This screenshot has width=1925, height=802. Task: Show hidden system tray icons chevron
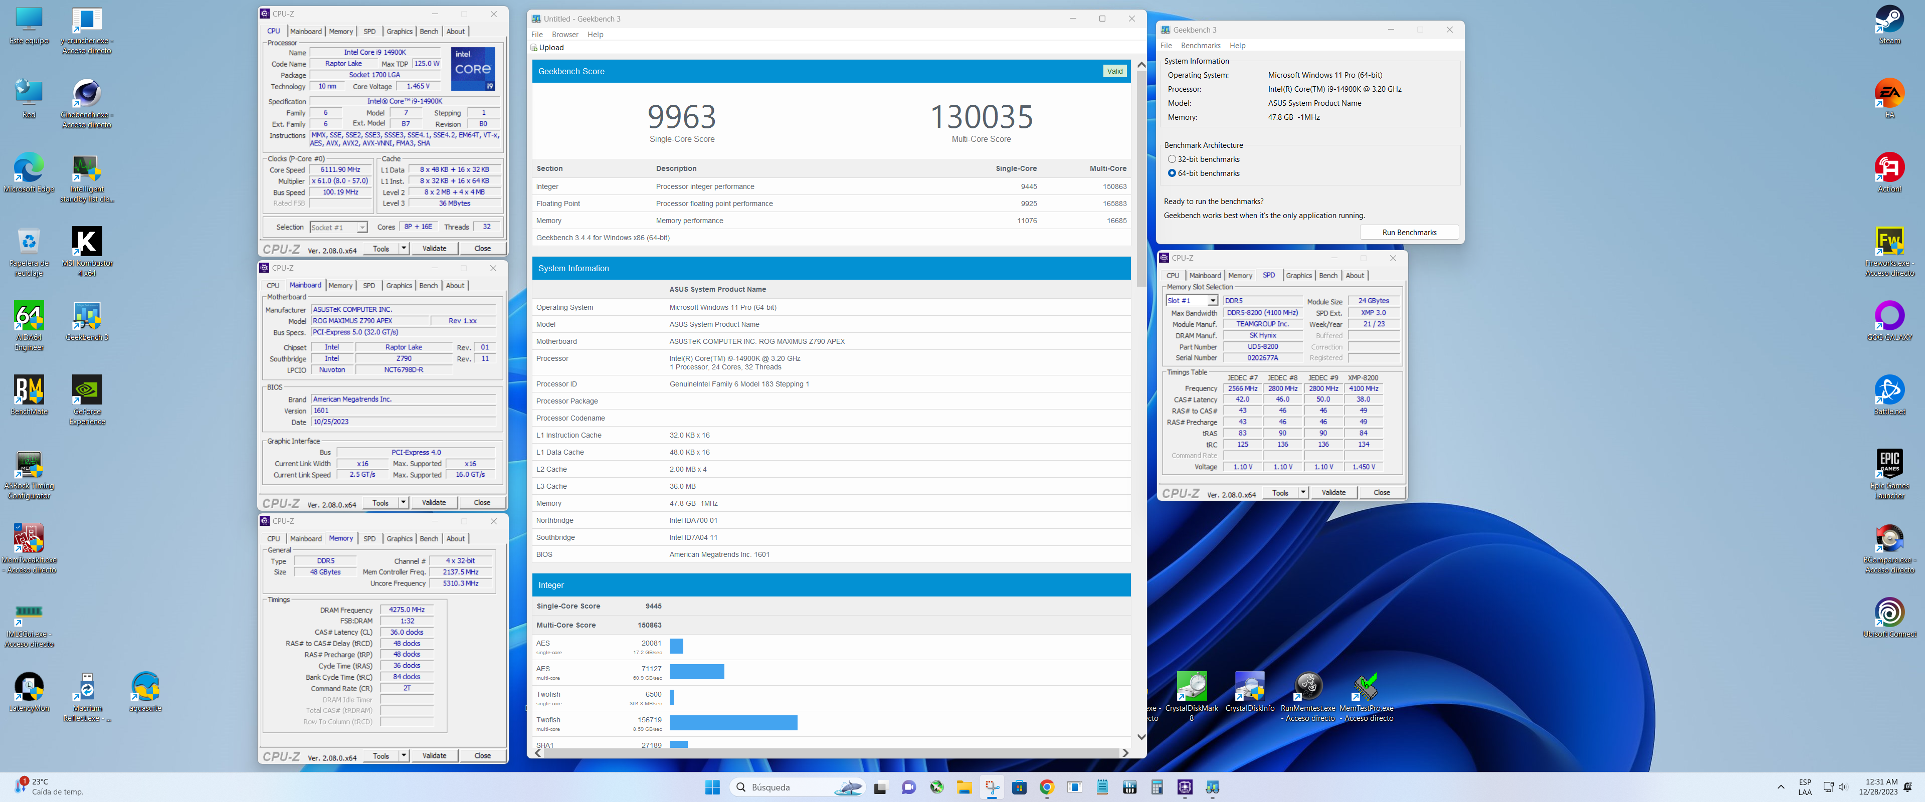[1781, 787]
